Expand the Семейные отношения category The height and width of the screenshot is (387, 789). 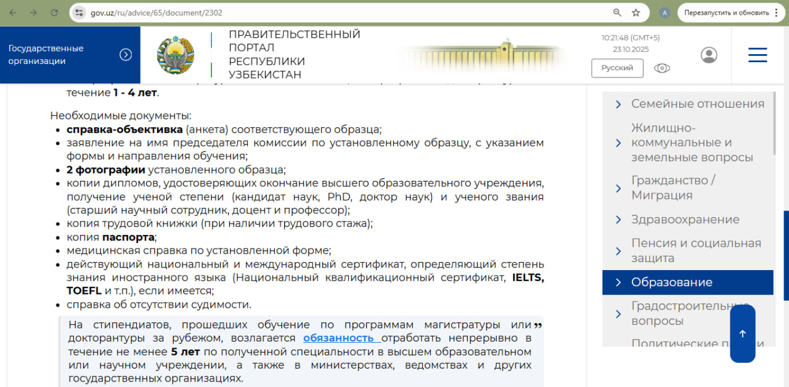click(x=697, y=104)
